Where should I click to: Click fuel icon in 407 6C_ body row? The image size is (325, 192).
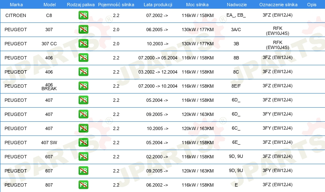click(x=83, y=128)
